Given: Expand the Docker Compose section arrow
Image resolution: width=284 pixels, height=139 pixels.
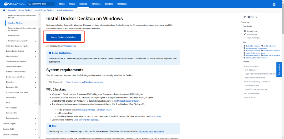Looking at the screenshot, I should [x=36, y=135].
